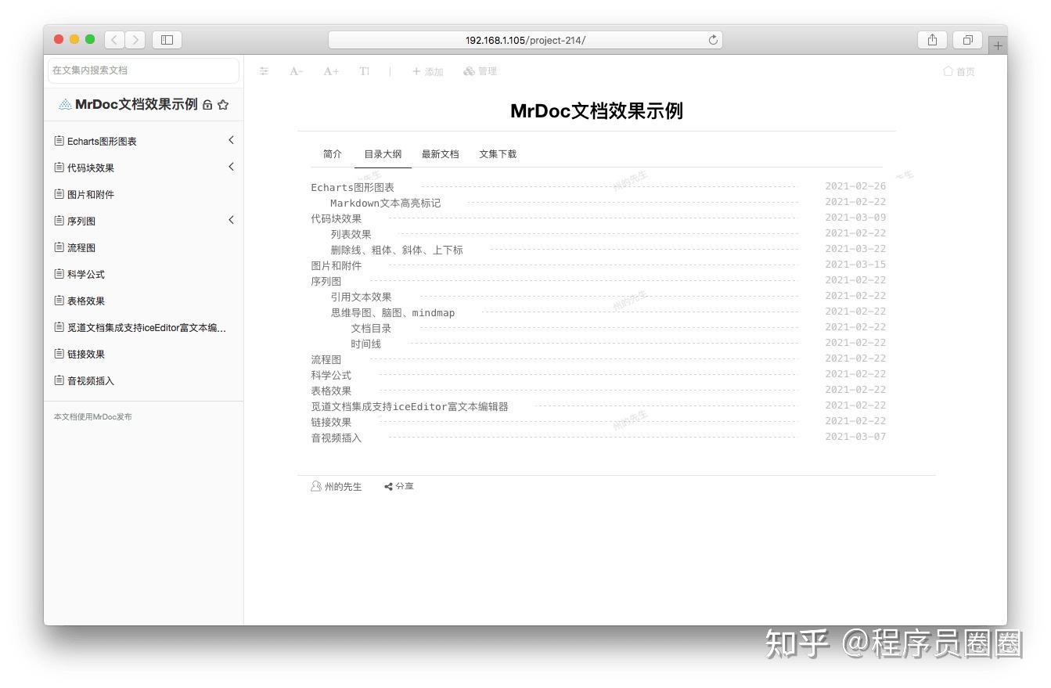Reload the page with the refresh icon

point(712,40)
